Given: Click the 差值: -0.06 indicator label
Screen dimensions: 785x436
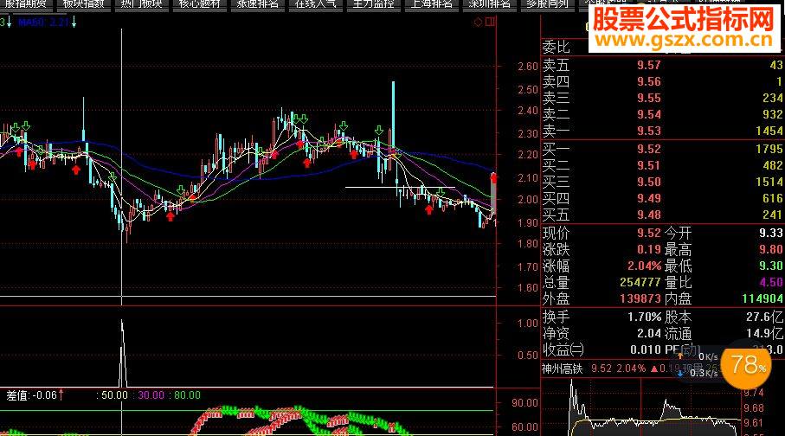Looking at the screenshot, I should pos(31,395).
